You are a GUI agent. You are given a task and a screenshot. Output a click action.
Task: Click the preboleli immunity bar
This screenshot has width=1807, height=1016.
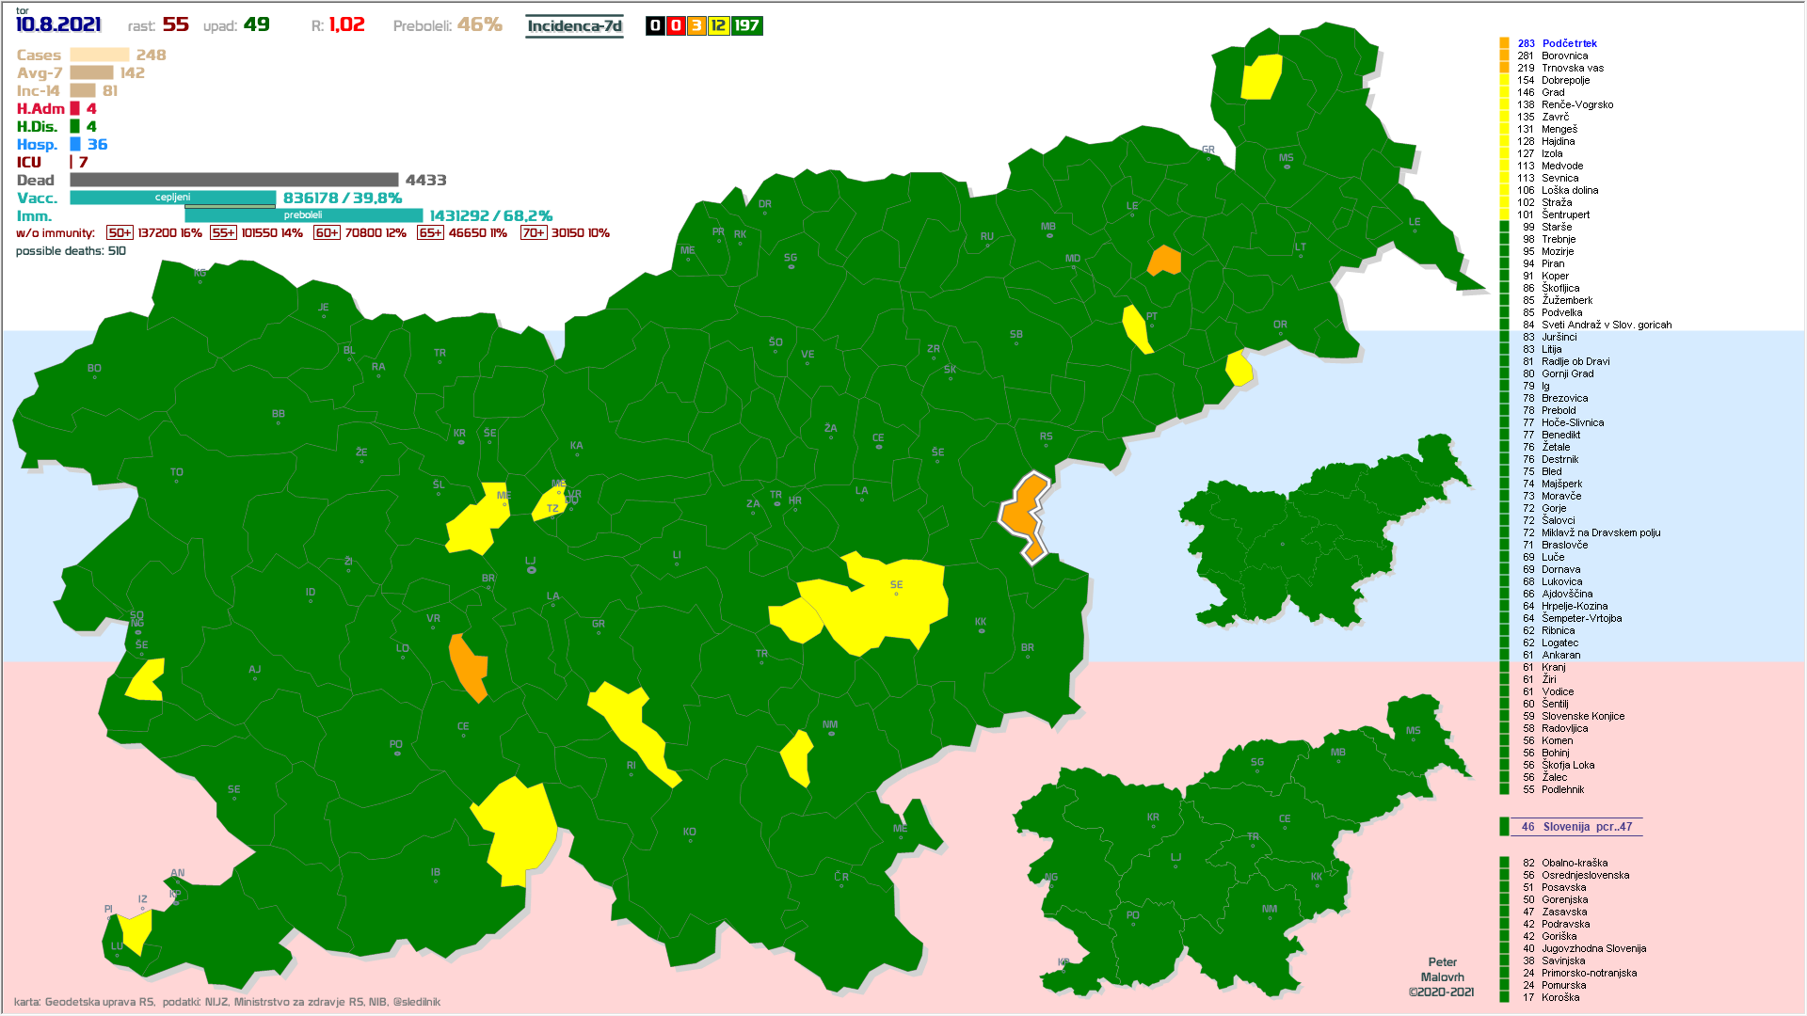(303, 215)
